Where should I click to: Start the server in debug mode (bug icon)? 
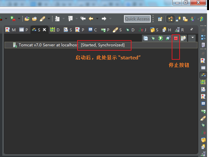pyautogui.click(x=153, y=38)
